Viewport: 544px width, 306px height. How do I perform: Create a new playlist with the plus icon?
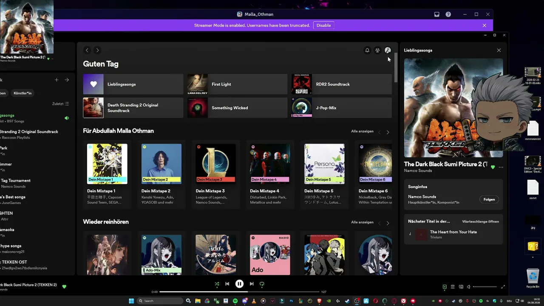point(57,80)
